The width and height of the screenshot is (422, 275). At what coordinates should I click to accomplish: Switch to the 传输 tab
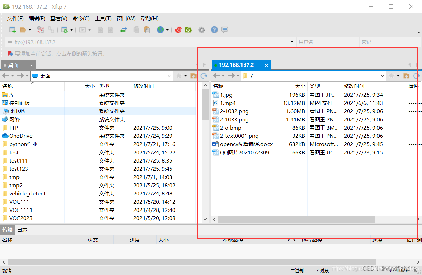click(8, 230)
